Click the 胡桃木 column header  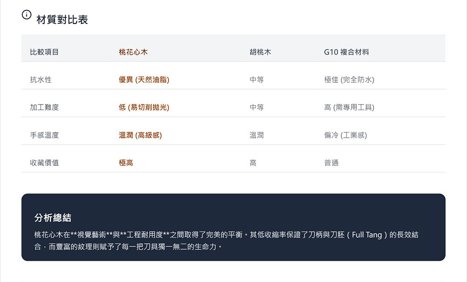(x=260, y=52)
